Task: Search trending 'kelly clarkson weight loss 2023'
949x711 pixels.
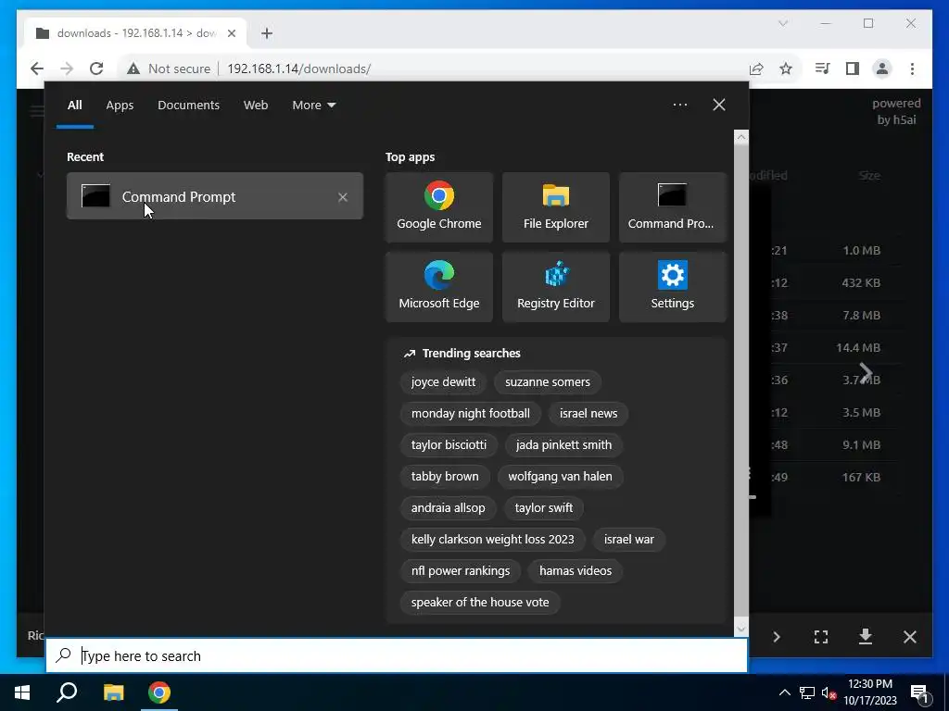Action: (493, 540)
